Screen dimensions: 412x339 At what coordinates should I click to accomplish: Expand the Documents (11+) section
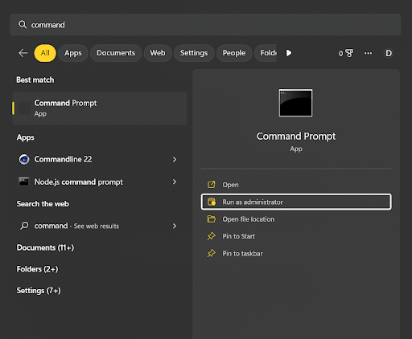pyautogui.click(x=45, y=247)
